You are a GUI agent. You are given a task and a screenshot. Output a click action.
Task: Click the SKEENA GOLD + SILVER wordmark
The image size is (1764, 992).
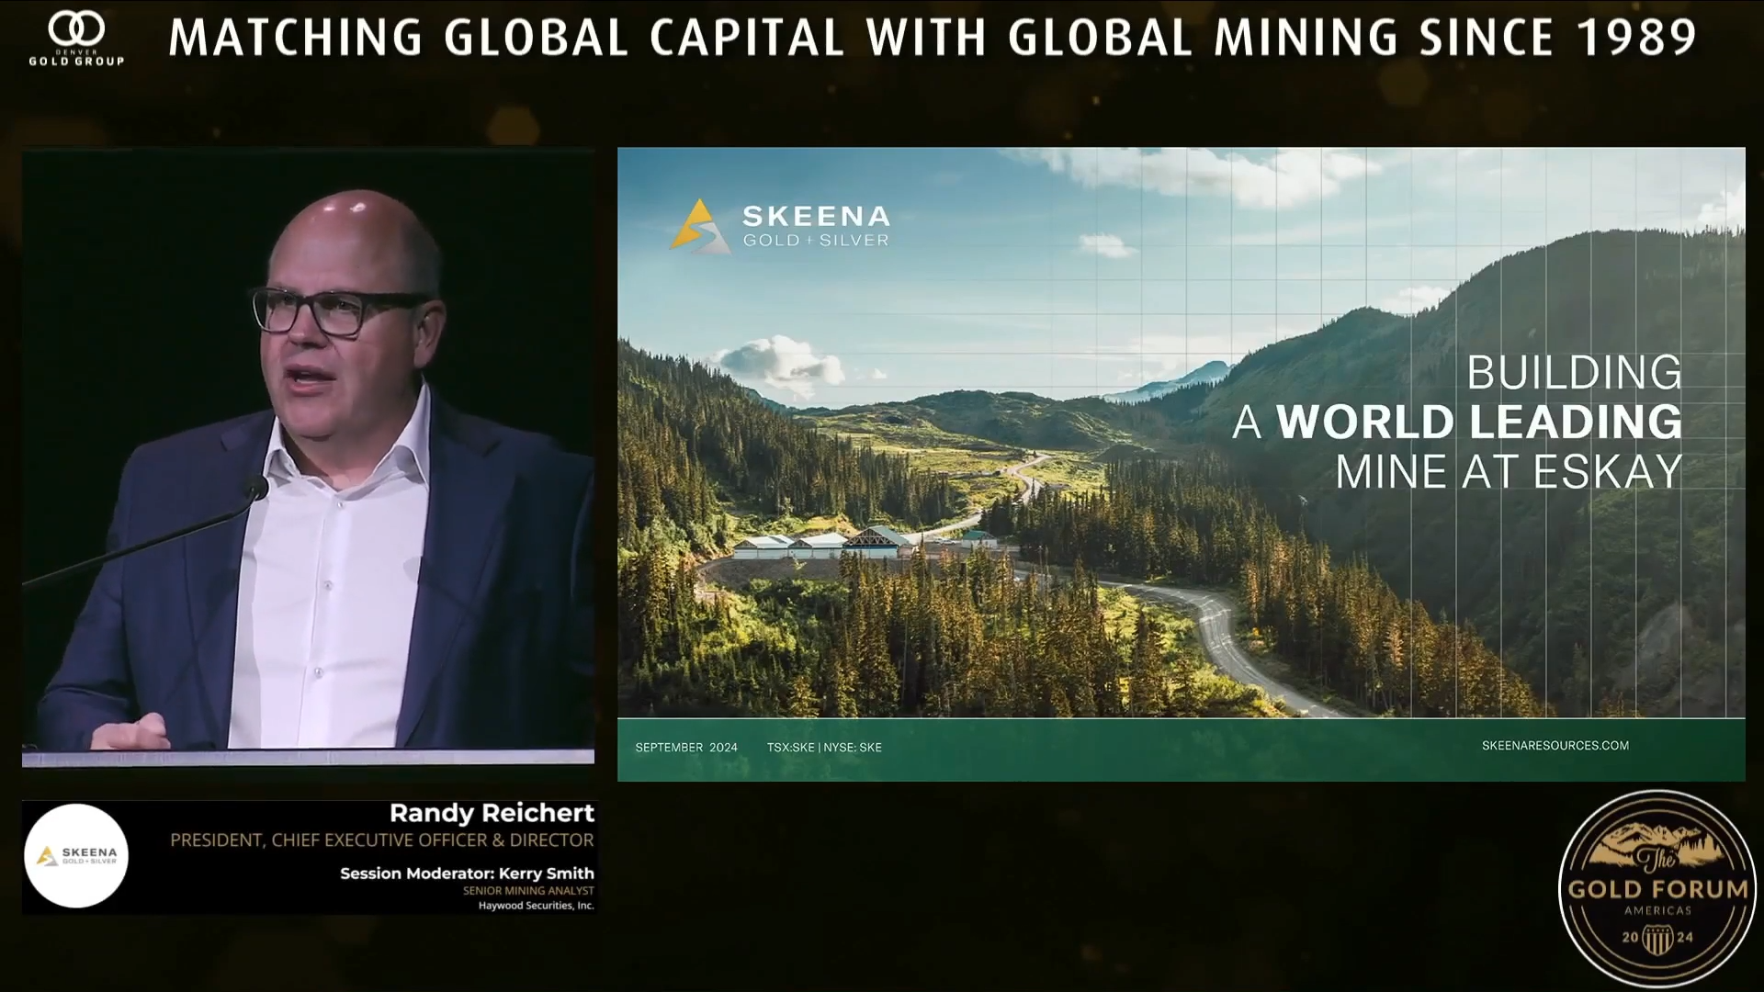pos(816,226)
